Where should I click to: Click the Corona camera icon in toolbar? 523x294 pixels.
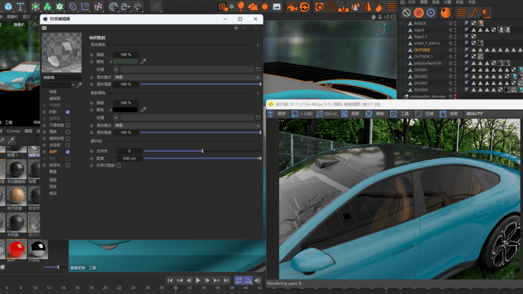292,6
